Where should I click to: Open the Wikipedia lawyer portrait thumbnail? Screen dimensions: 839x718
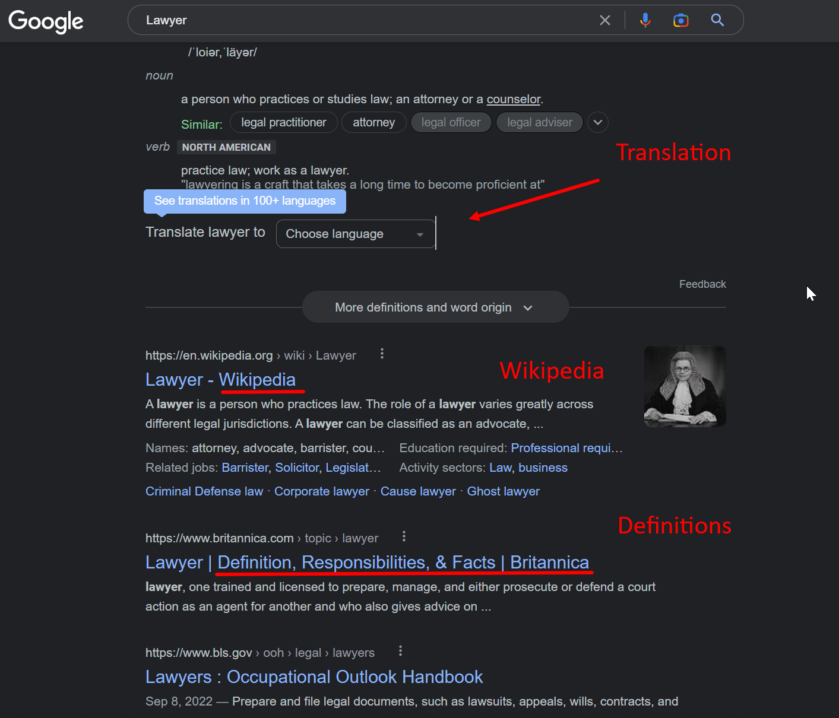(685, 386)
